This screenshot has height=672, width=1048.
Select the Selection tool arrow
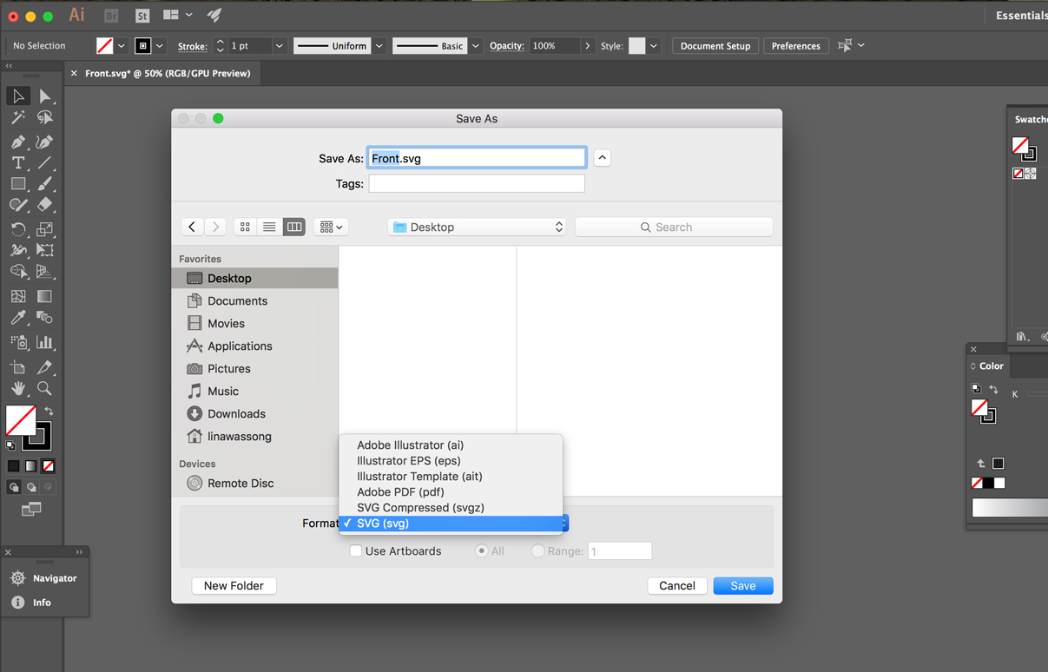click(x=18, y=96)
